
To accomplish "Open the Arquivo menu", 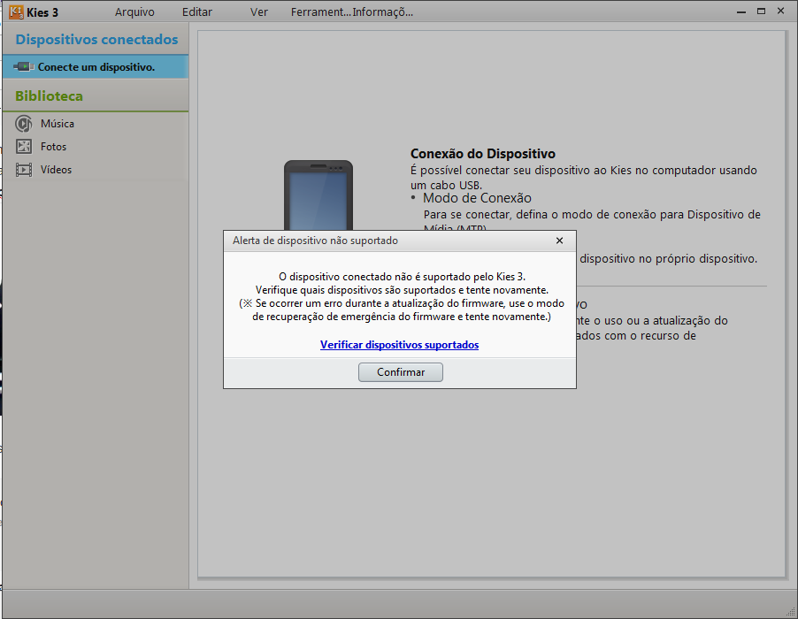I will pyautogui.click(x=134, y=12).
